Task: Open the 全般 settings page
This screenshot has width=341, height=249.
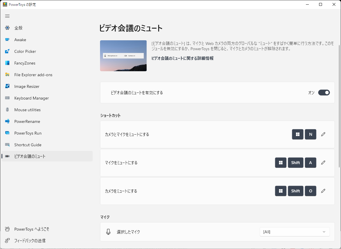Action: [47, 28]
